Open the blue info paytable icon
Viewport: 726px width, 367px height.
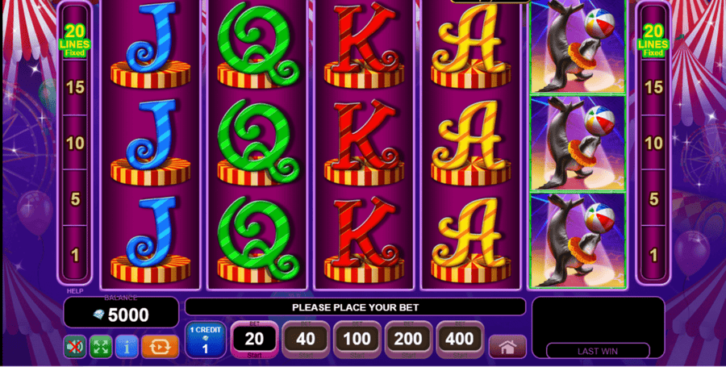[x=127, y=346]
